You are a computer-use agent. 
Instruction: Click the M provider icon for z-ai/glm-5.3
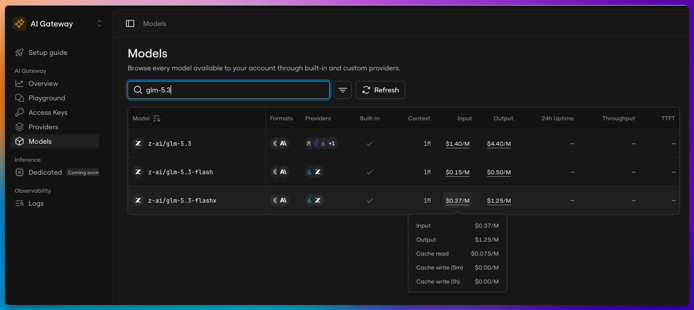click(x=309, y=144)
